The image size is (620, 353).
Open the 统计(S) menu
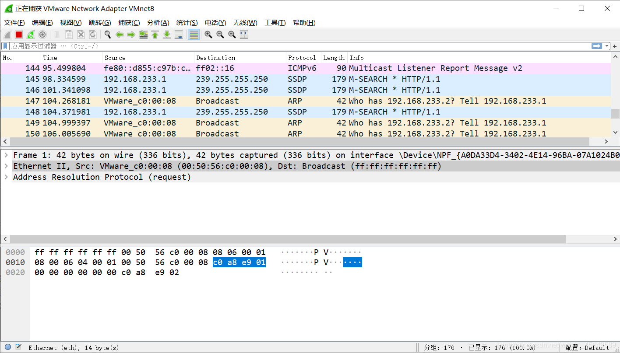[x=187, y=23]
